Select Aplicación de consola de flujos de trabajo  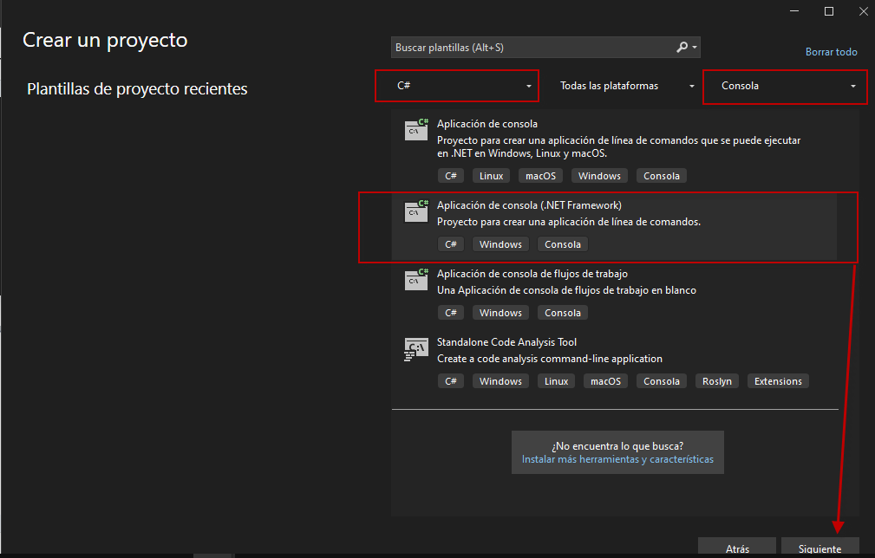tap(614, 294)
